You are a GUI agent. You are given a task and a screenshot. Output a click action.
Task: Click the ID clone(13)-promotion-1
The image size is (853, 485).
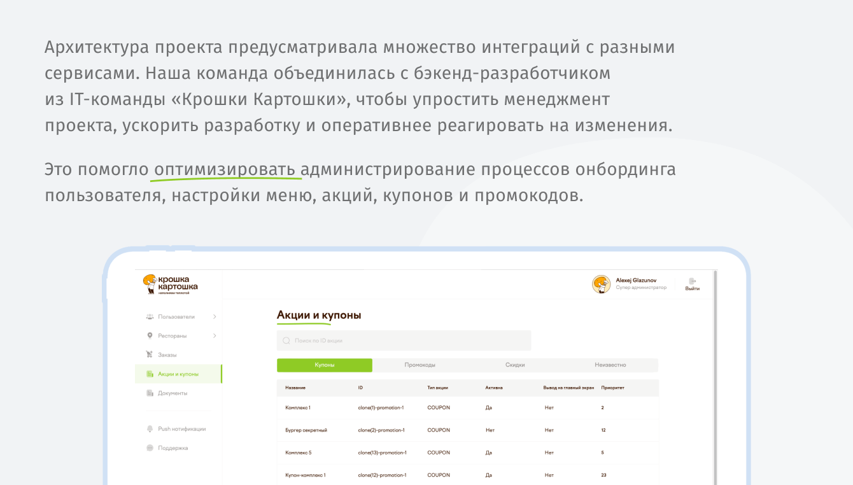point(383,453)
